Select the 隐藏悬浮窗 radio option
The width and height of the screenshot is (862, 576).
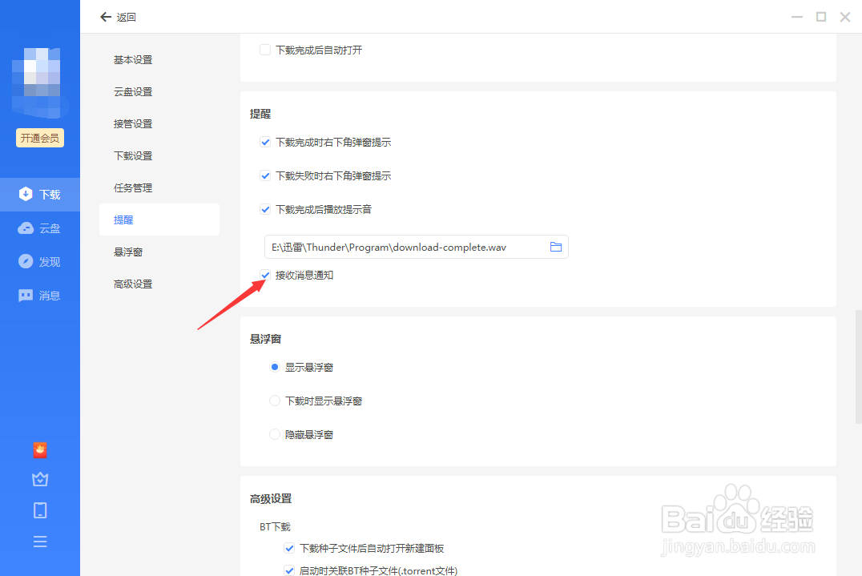(275, 434)
